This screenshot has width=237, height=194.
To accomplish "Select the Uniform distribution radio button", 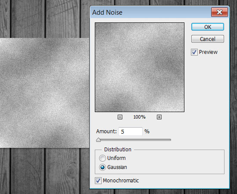I will [103, 158].
